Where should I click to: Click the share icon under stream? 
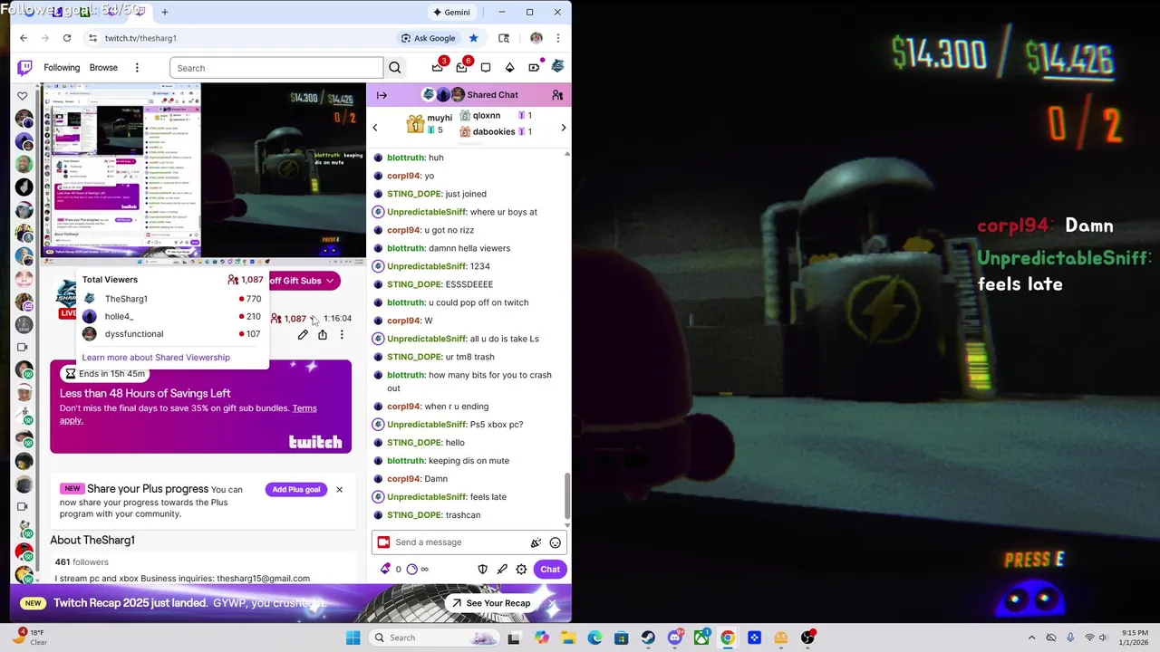pos(323,335)
